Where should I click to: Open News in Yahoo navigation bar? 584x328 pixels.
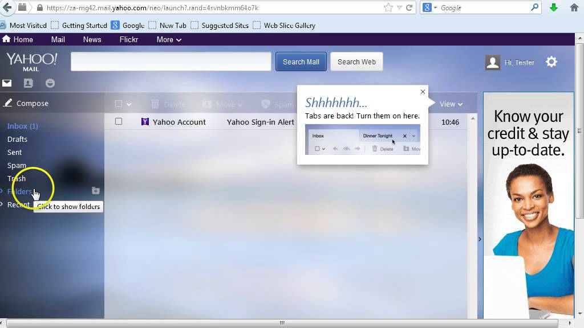(92, 39)
